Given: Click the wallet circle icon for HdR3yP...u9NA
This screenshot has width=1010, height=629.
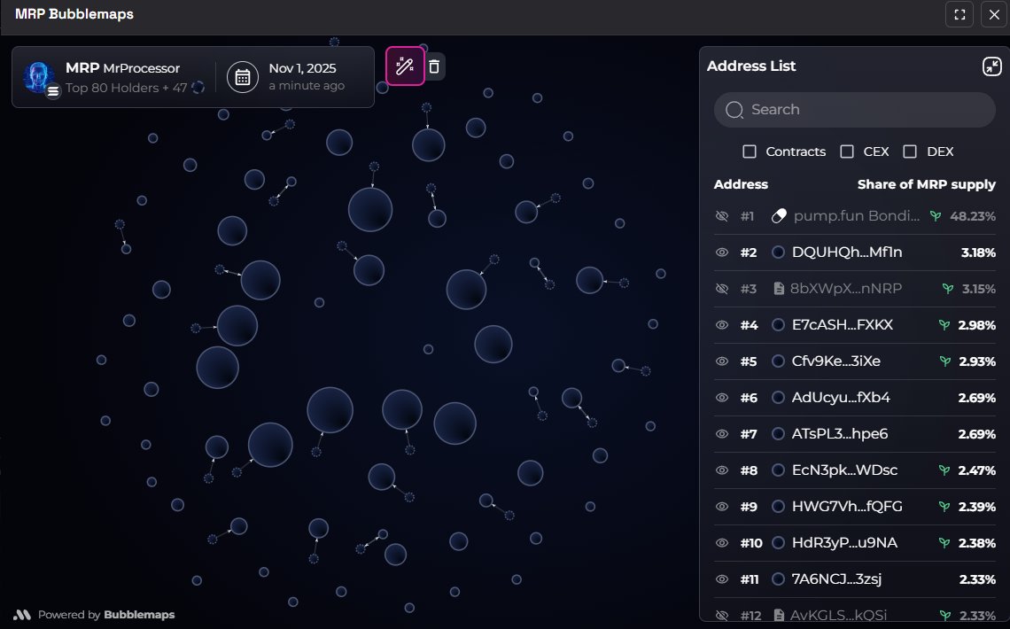Looking at the screenshot, I should coord(778,543).
